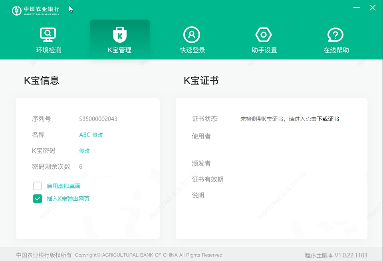
Task: Click the 序列号 label
Action: (x=41, y=119)
